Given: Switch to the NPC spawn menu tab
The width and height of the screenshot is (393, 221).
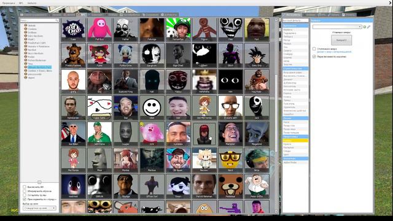Looking at the screenshot, I should click(82, 15).
